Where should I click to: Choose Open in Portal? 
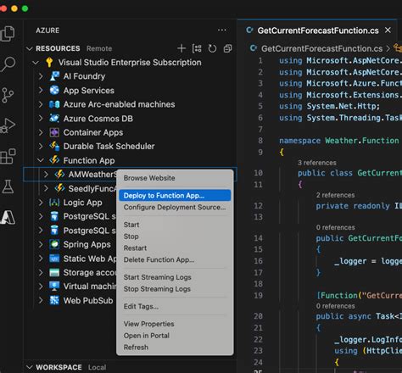click(x=175, y=336)
